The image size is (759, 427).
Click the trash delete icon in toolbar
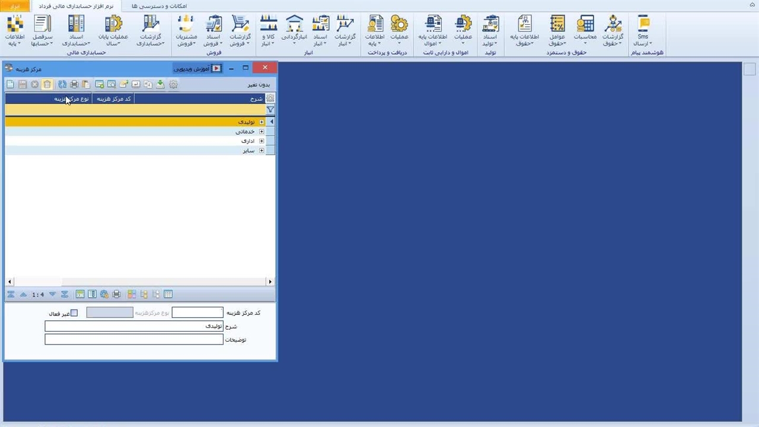click(x=47, y=85)
